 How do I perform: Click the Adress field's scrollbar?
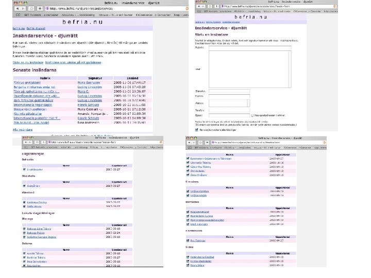tap(248, 103)
